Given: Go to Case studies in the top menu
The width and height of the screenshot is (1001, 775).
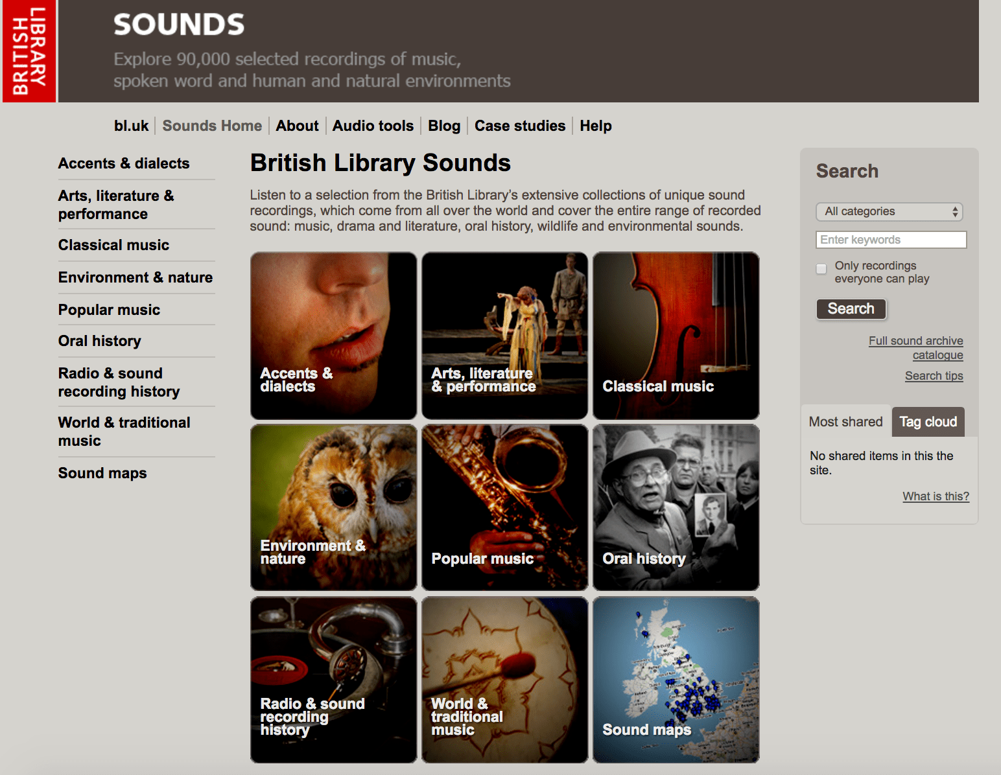Looking at the screenshot, I should point(519,126).
